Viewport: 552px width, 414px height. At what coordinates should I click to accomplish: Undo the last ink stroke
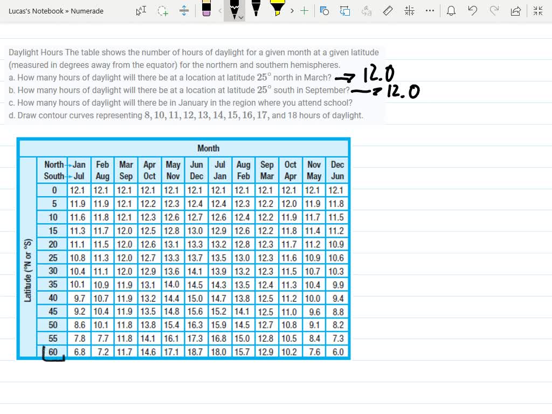point(472,10)
